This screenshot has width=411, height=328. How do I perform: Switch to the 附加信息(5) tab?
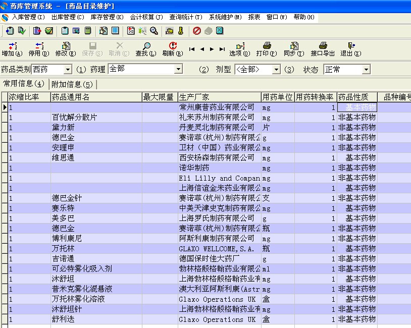tap(72, 84)
